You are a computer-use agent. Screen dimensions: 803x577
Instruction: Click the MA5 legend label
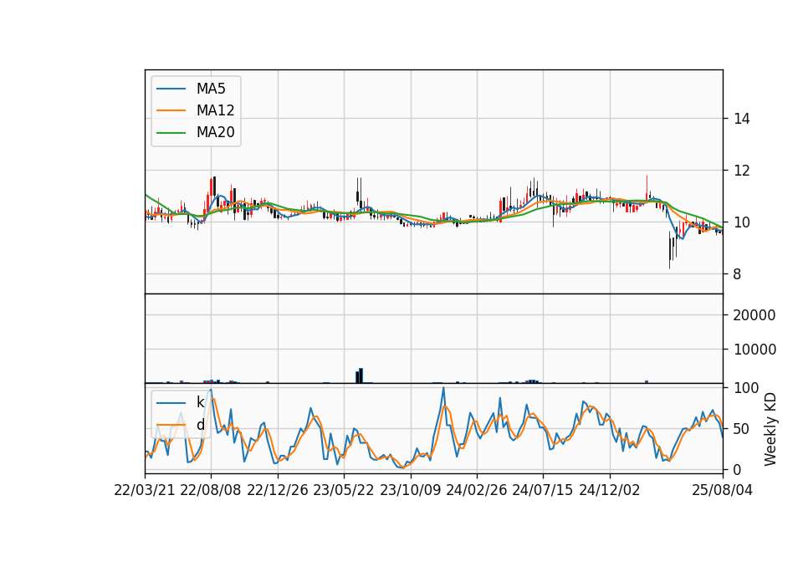(x=211, y=89)
